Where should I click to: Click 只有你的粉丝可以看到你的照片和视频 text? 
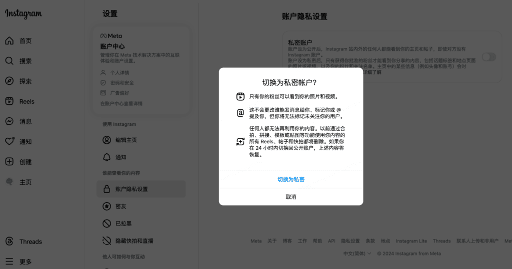[x=293, y=96]
